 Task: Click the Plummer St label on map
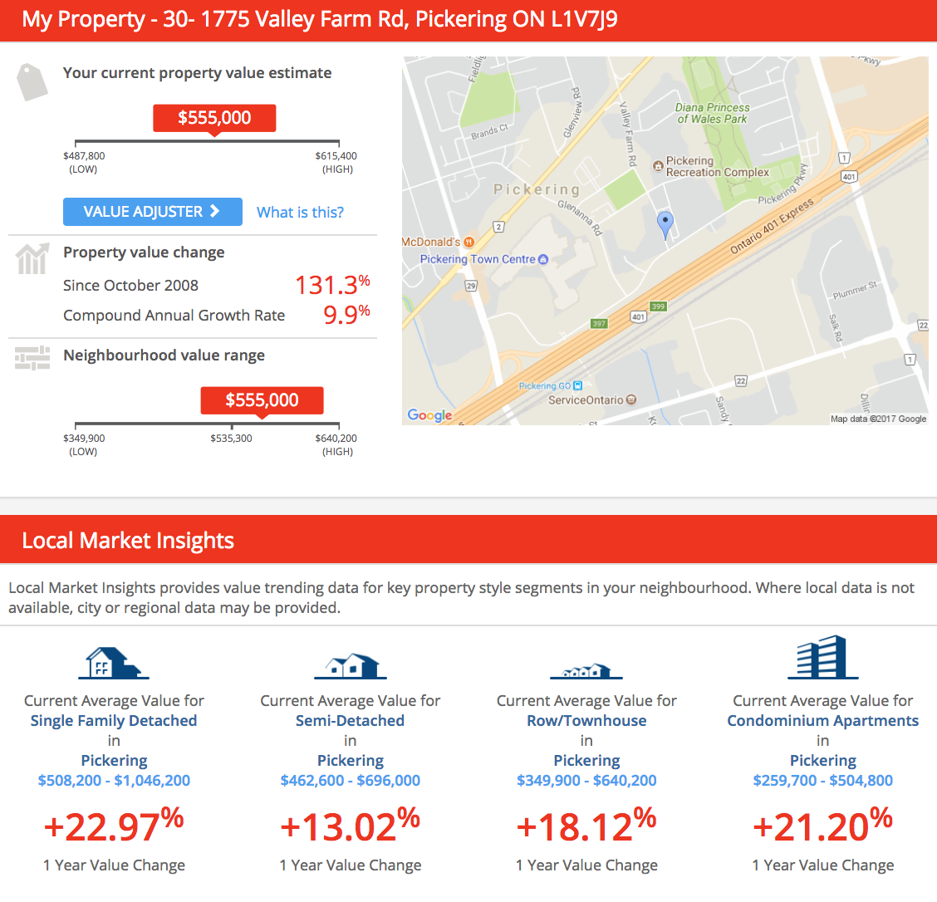[x=855, y=291]
